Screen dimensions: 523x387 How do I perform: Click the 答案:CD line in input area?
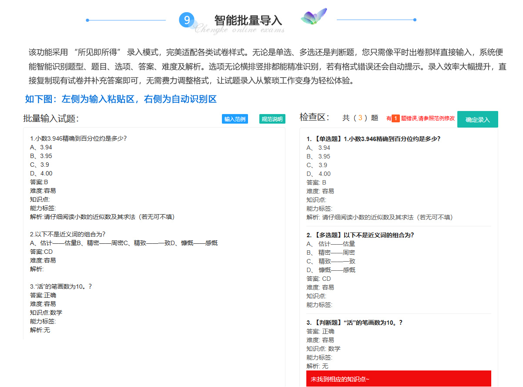[x=41, y=252]
